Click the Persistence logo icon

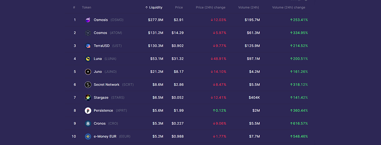tap(88, 111)
